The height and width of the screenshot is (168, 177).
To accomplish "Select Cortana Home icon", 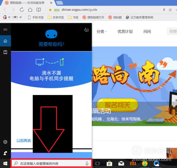I will tap(5, 41).
